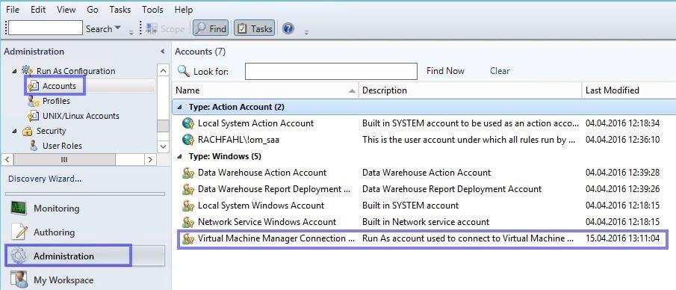Click the blue Help question mark icon
The height and width of the screenshot is (290, 676).
(288, 29)
